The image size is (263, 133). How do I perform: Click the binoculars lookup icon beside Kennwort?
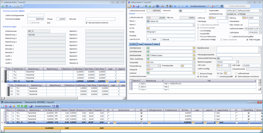[181, 11]
